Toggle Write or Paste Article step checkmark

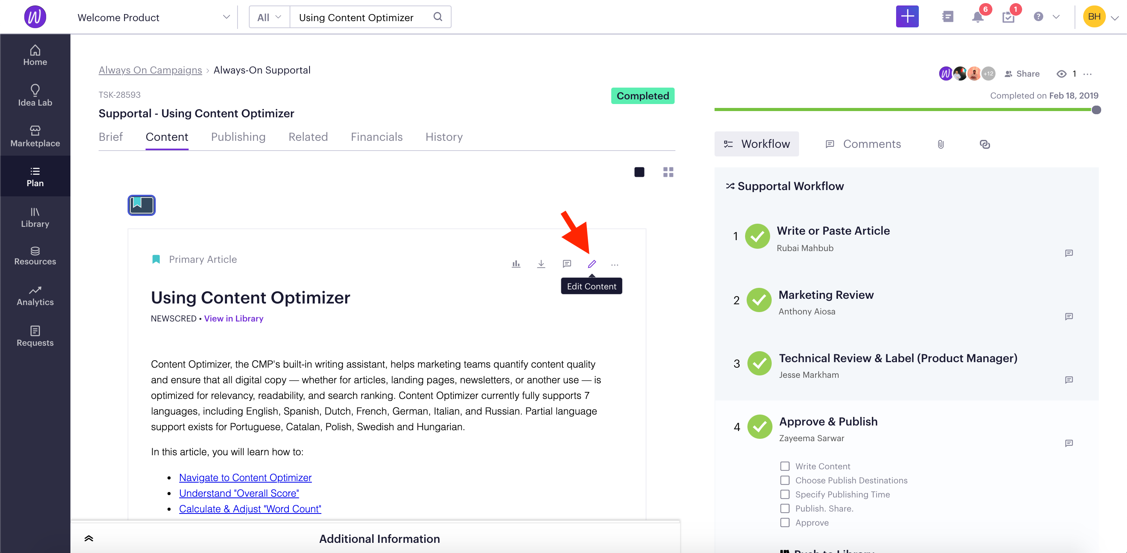point(757,236)
